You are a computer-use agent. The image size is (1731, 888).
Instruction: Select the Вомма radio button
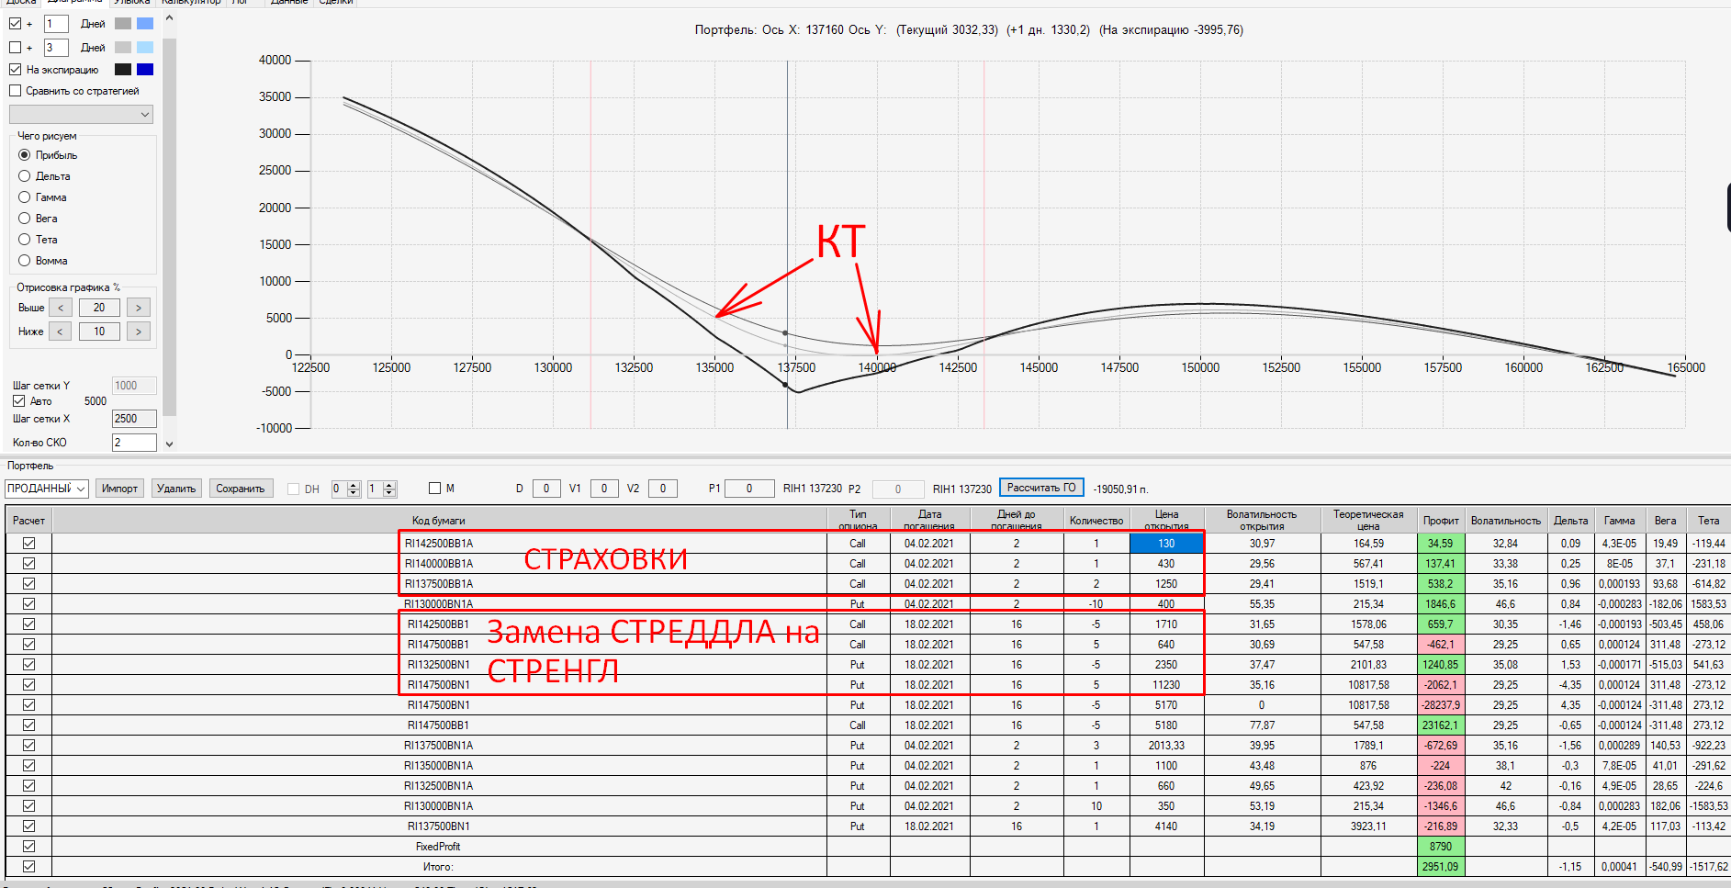pyautogui.click(x=25, y=261)
